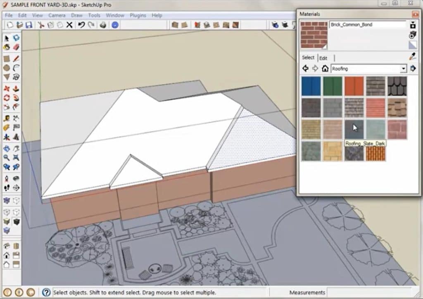Screen dimensions: 423x299
Task: Select the Offset tool
Action: [16, 107]
